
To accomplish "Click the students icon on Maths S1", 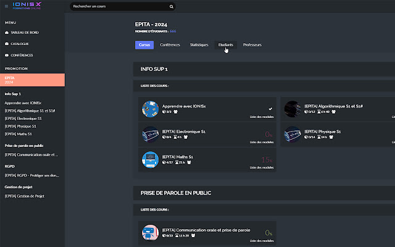I will [x=189, y=162].
